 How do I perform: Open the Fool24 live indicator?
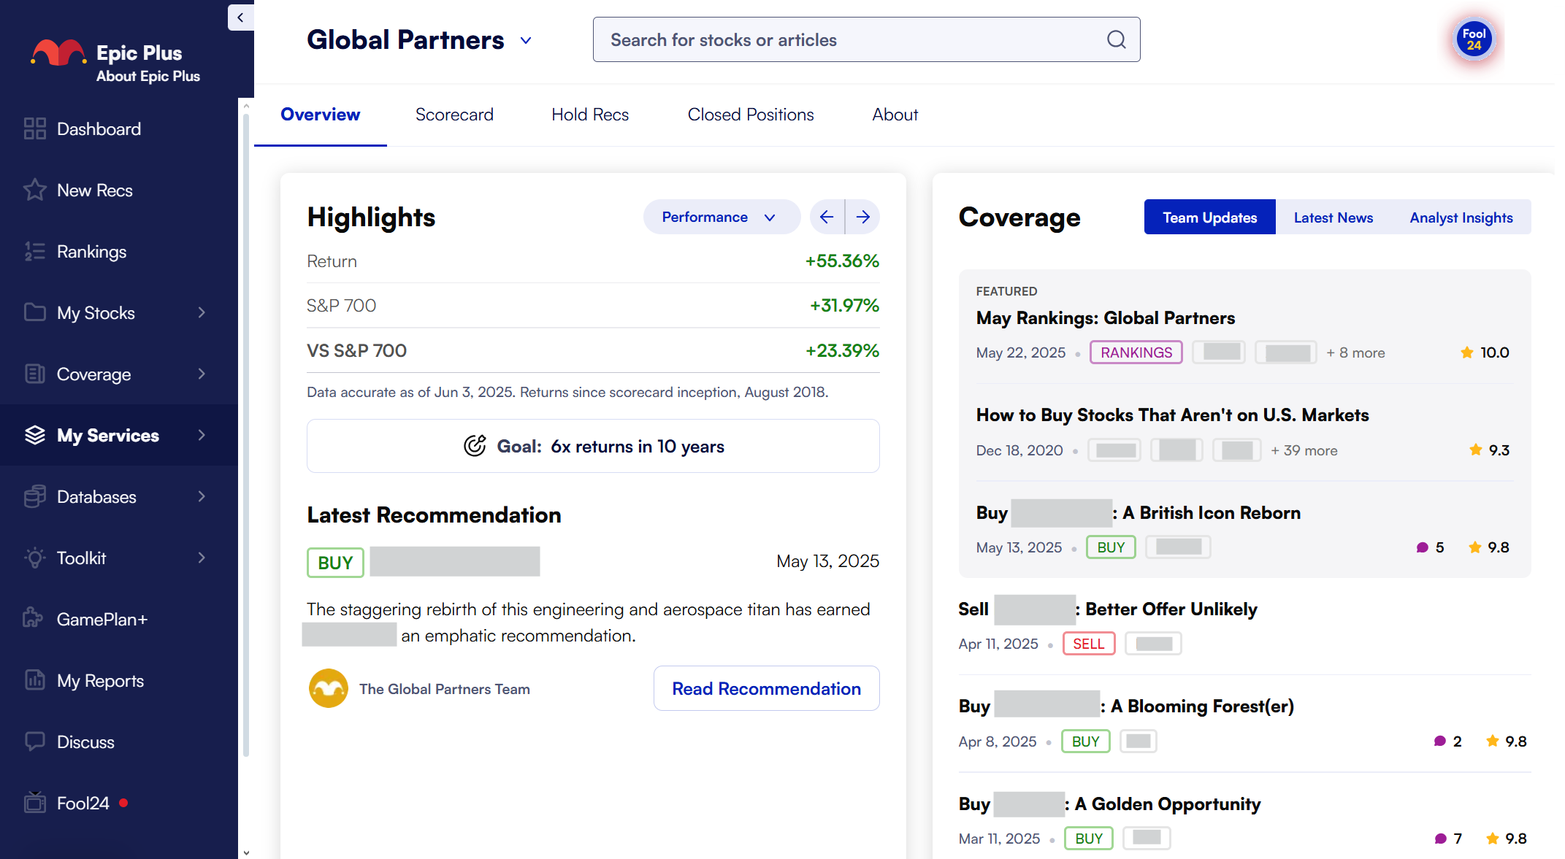123,803
